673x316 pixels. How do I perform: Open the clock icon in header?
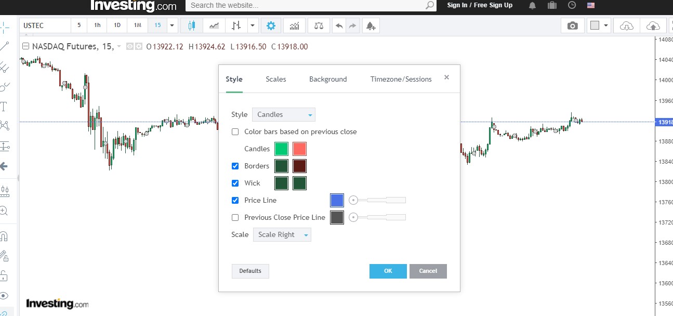(x=572, y=5)
